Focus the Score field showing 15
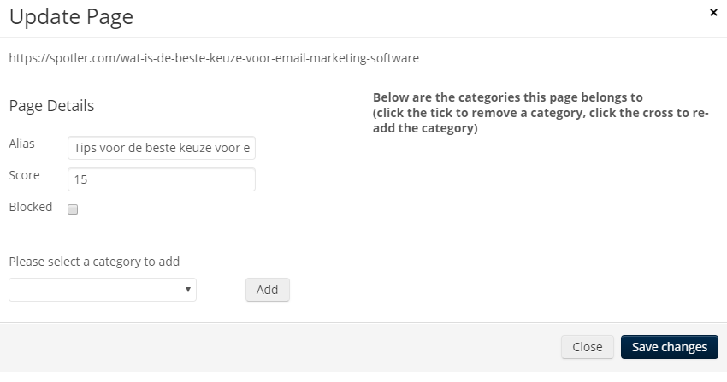 (162, 179)
